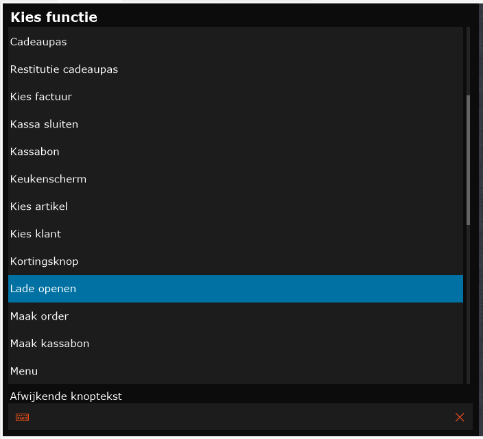Viewport: 483px width, 439px height.
Task: Select Maak kassabon in the list
Action: pos(235,344)
